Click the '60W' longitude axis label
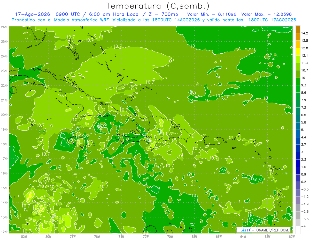Viewport: 310px width, 240px height. pyautogui.click(x=292, y=236)
